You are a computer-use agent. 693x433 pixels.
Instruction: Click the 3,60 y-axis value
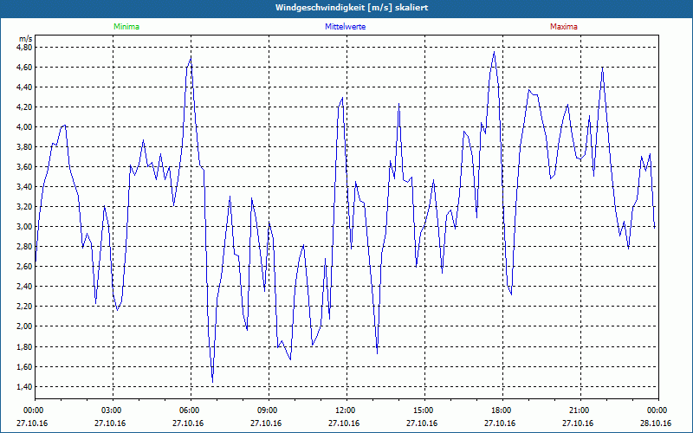click(25, 166)
